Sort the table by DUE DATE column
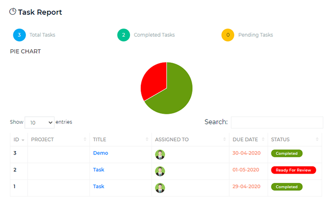This screenshot has width=332, height=197. point(248,140)
